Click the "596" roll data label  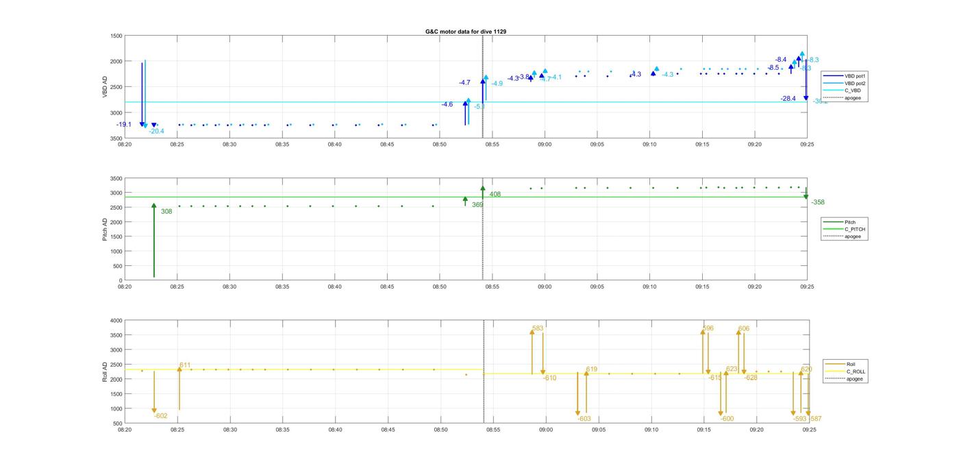click(x=708, y=328)
